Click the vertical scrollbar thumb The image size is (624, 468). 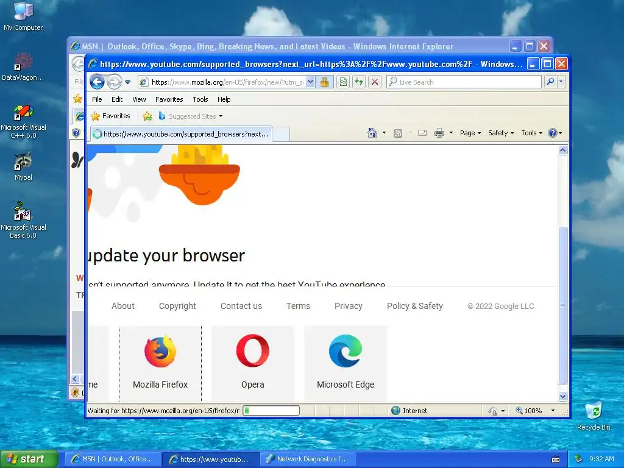coord(562,306)
